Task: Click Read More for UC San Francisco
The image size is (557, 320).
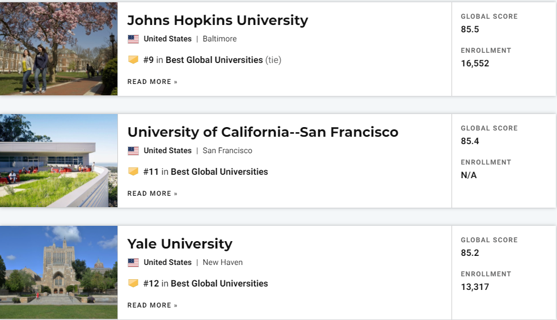Action: pyautogui.click(x=152, y=193)
